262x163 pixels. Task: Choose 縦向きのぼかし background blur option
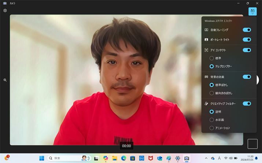[x=212, y=93]
